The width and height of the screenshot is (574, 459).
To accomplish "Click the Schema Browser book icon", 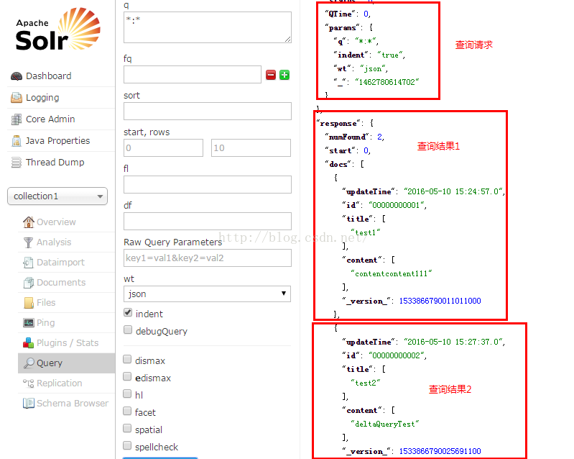I will [28, 404].
